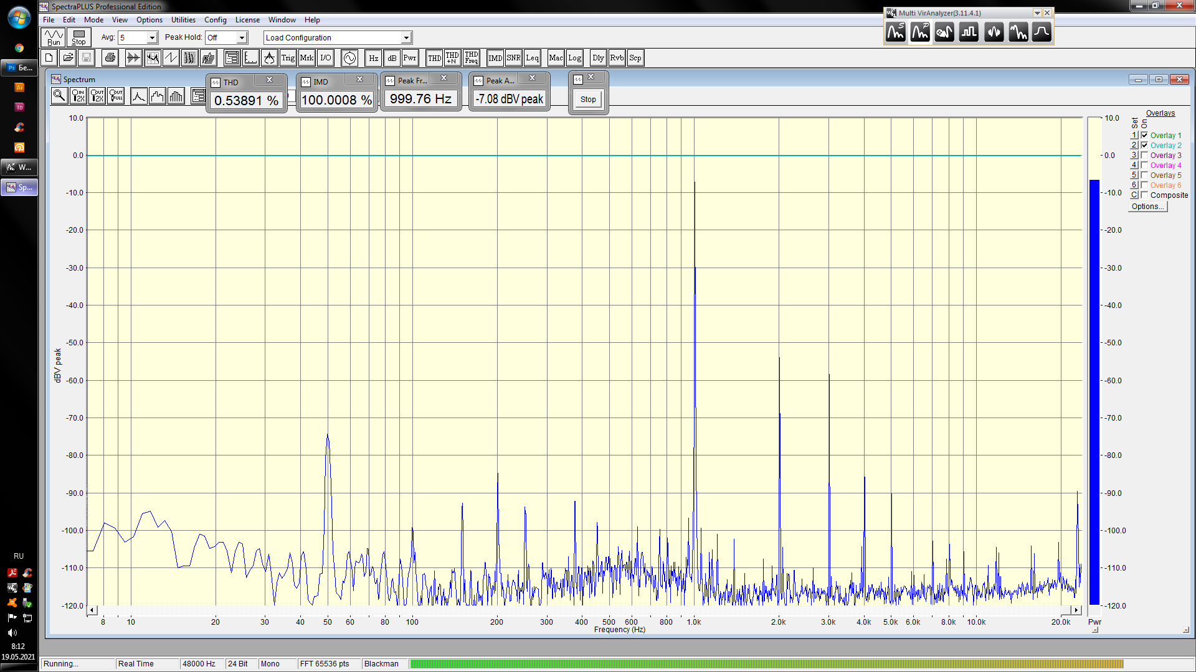Viewport: 1196px width, 672px height.
Task: Click the Run button with sine wave icon
Action: 54,37
